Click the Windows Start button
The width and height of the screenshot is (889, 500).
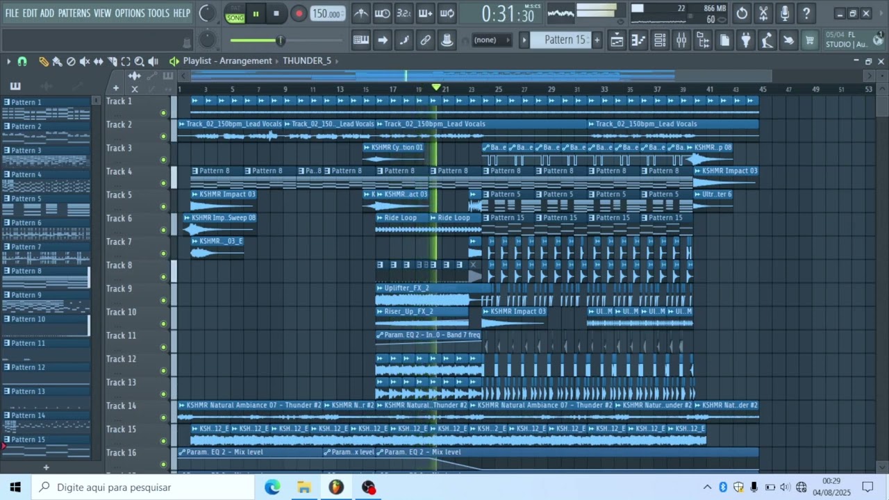(x=15, y=487)
